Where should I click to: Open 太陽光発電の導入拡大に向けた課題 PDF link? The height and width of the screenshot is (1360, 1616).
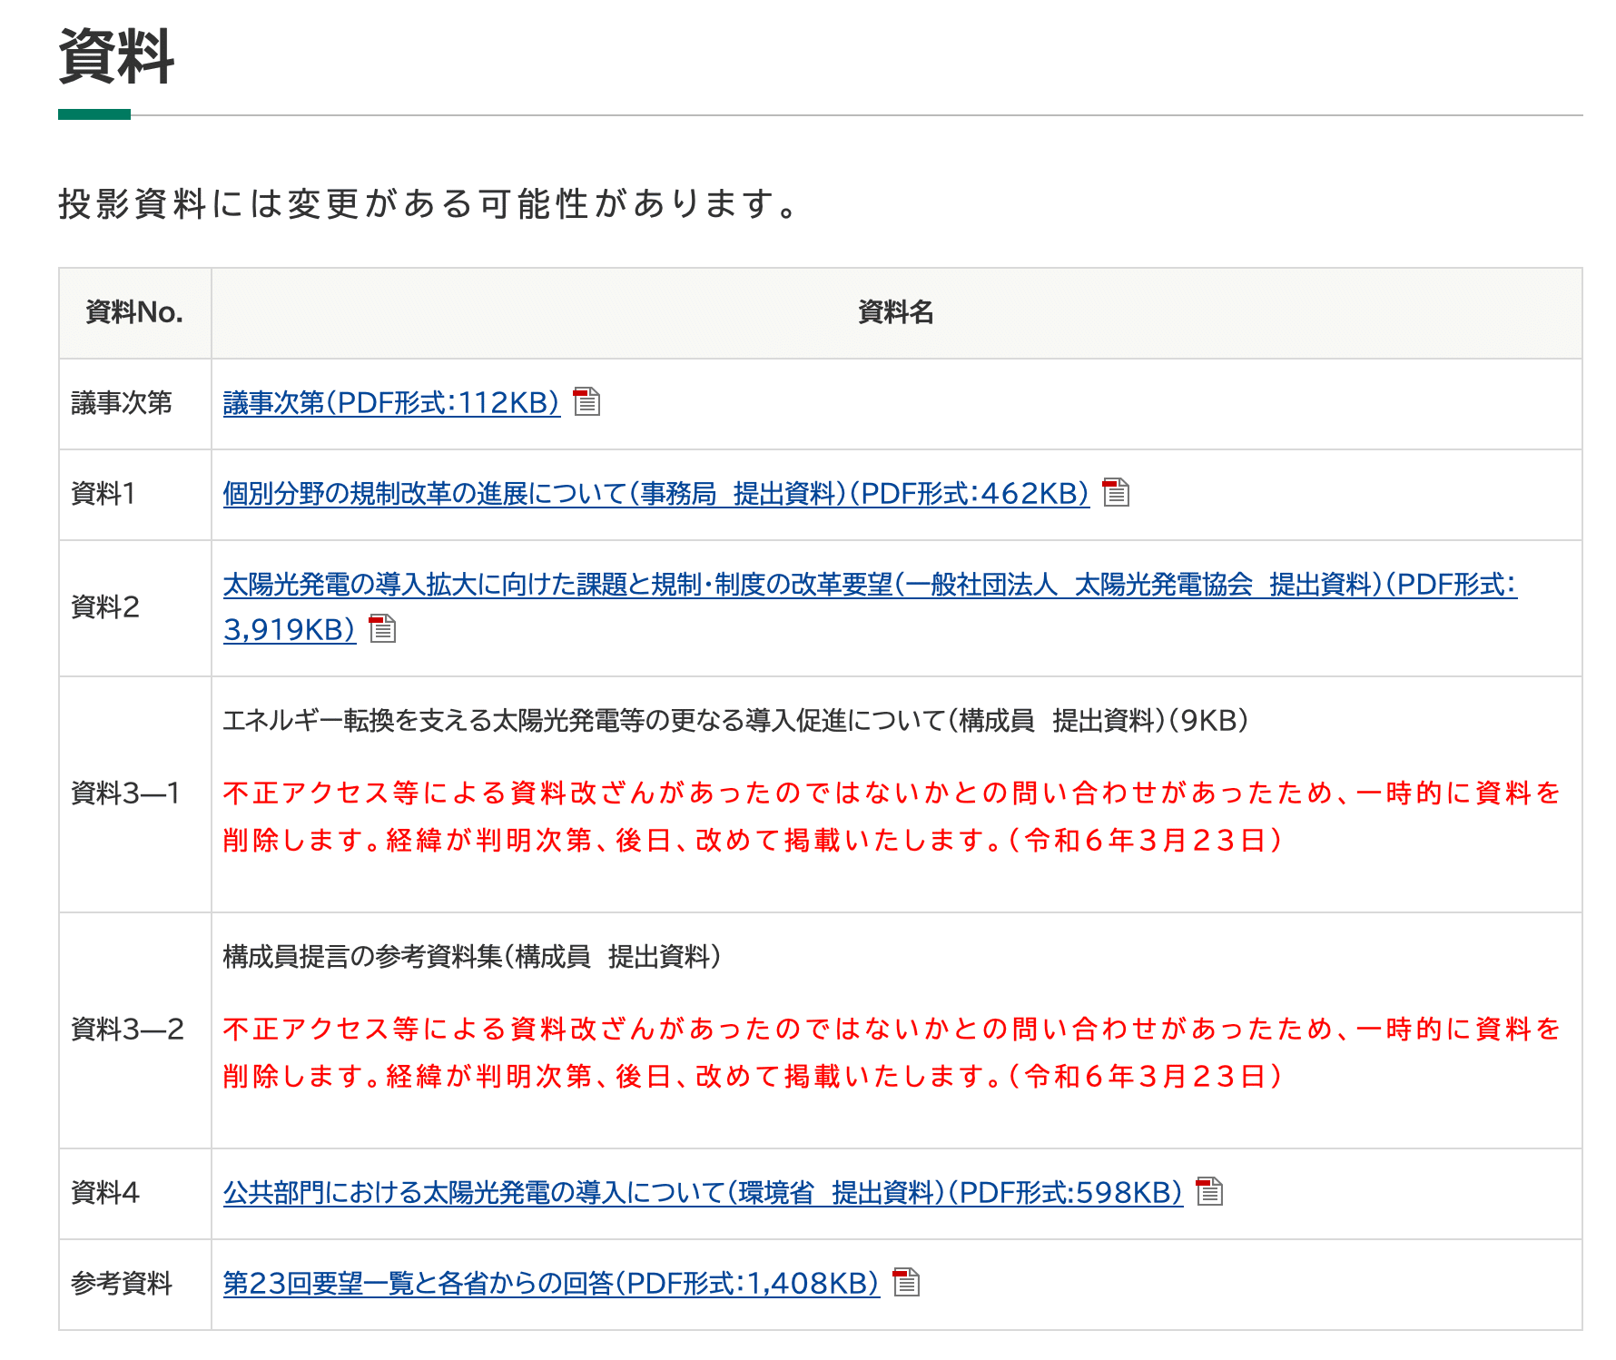click(x=870, y=606)
